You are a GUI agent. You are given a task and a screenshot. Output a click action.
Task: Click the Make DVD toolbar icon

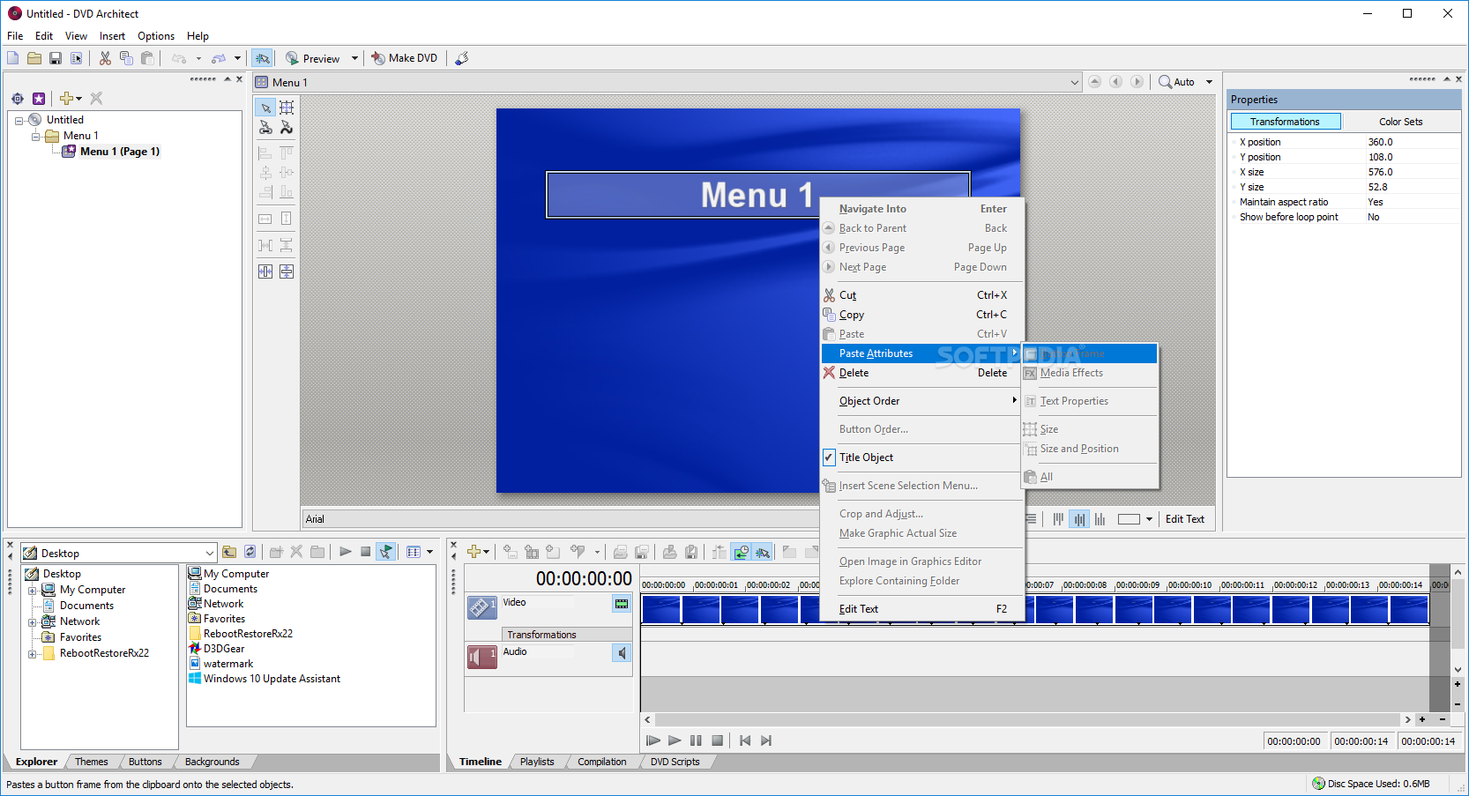(404, 57)
